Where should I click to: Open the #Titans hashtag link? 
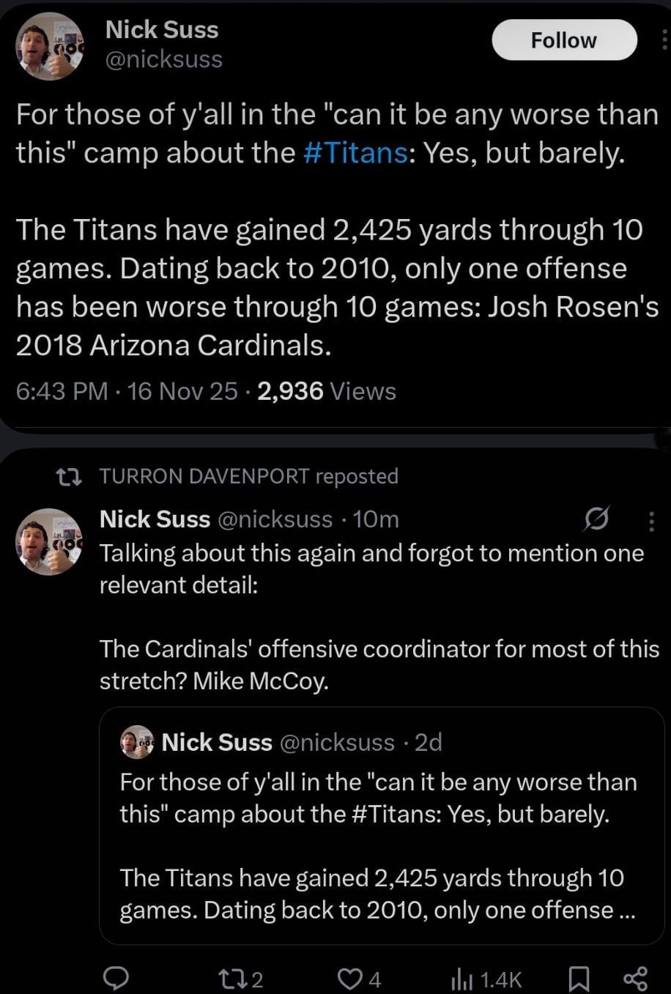(x=355, y=152)
